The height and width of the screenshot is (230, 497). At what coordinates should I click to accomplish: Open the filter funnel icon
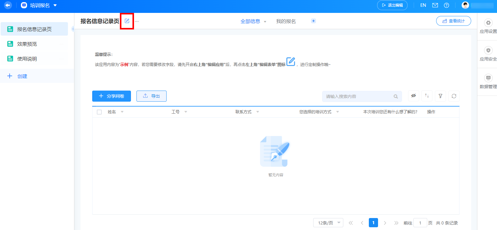coord(440,96)
